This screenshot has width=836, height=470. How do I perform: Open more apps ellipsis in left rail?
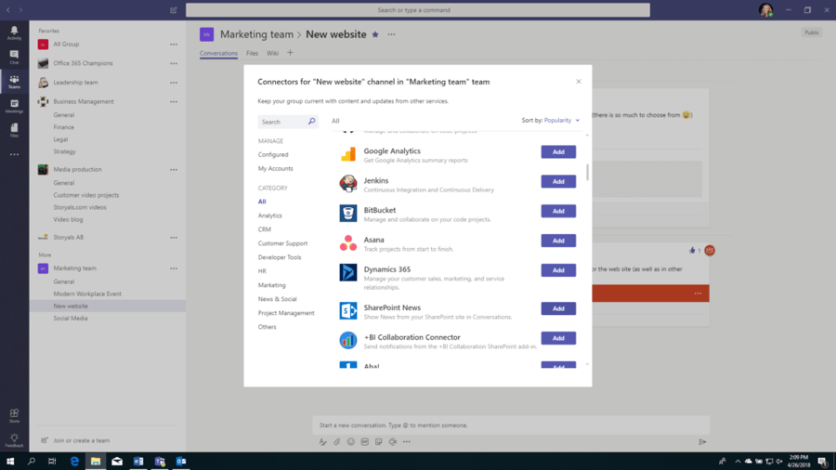point(14,154)
